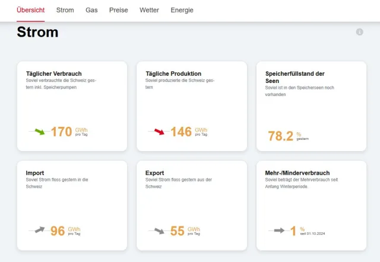Screen dimensions: 380x262
Task: Click the grey upward arrow in Import card
Action: 40,230
